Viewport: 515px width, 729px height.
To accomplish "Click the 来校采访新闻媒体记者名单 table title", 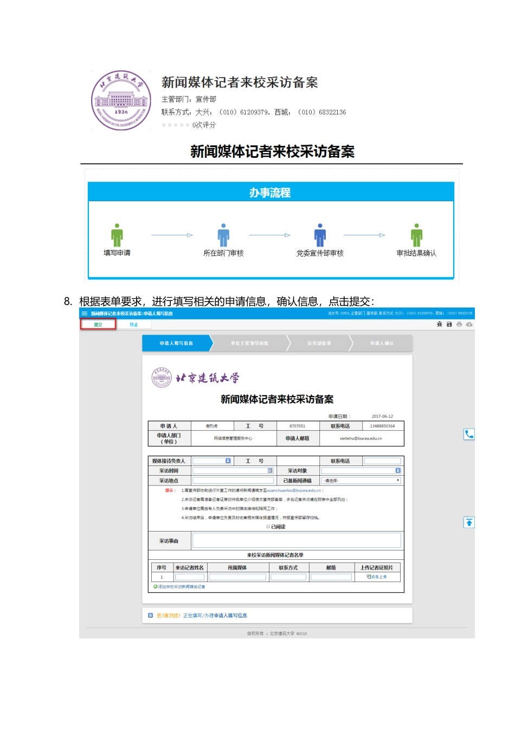I will click(275, 555).
